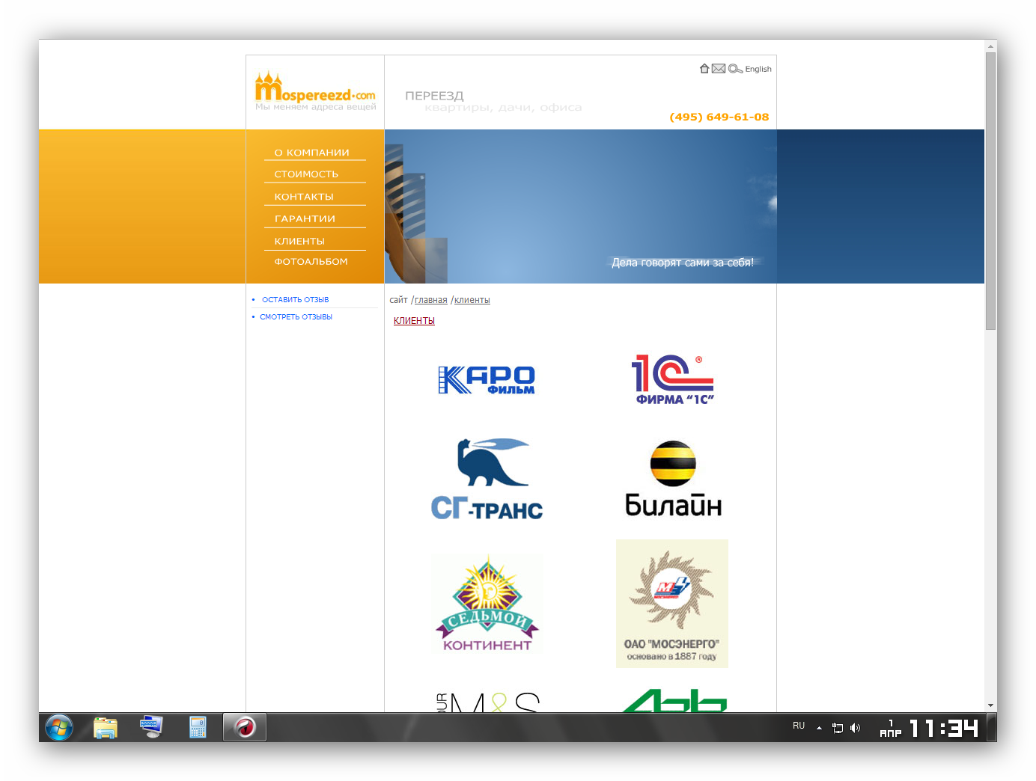
Task: Click the Каро Фильм logo
Action: click(487, 379)
